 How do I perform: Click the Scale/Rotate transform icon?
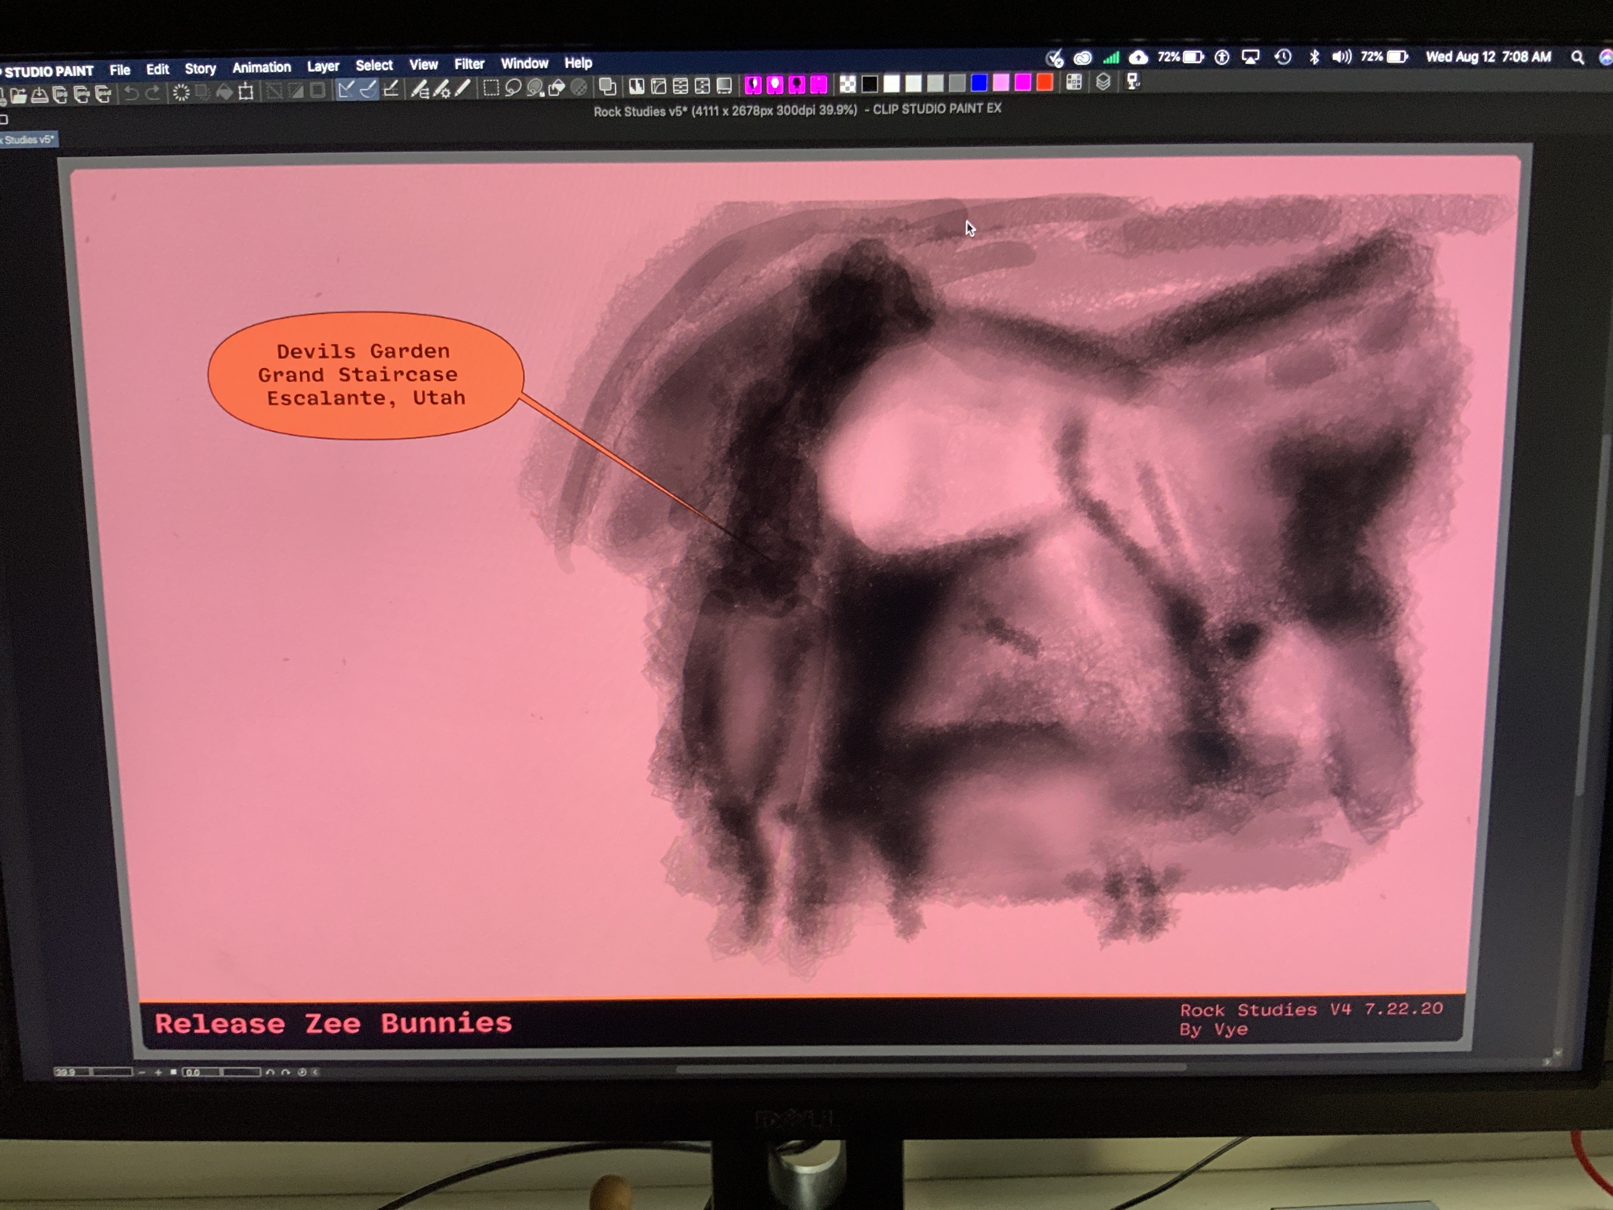click(246, 92)
